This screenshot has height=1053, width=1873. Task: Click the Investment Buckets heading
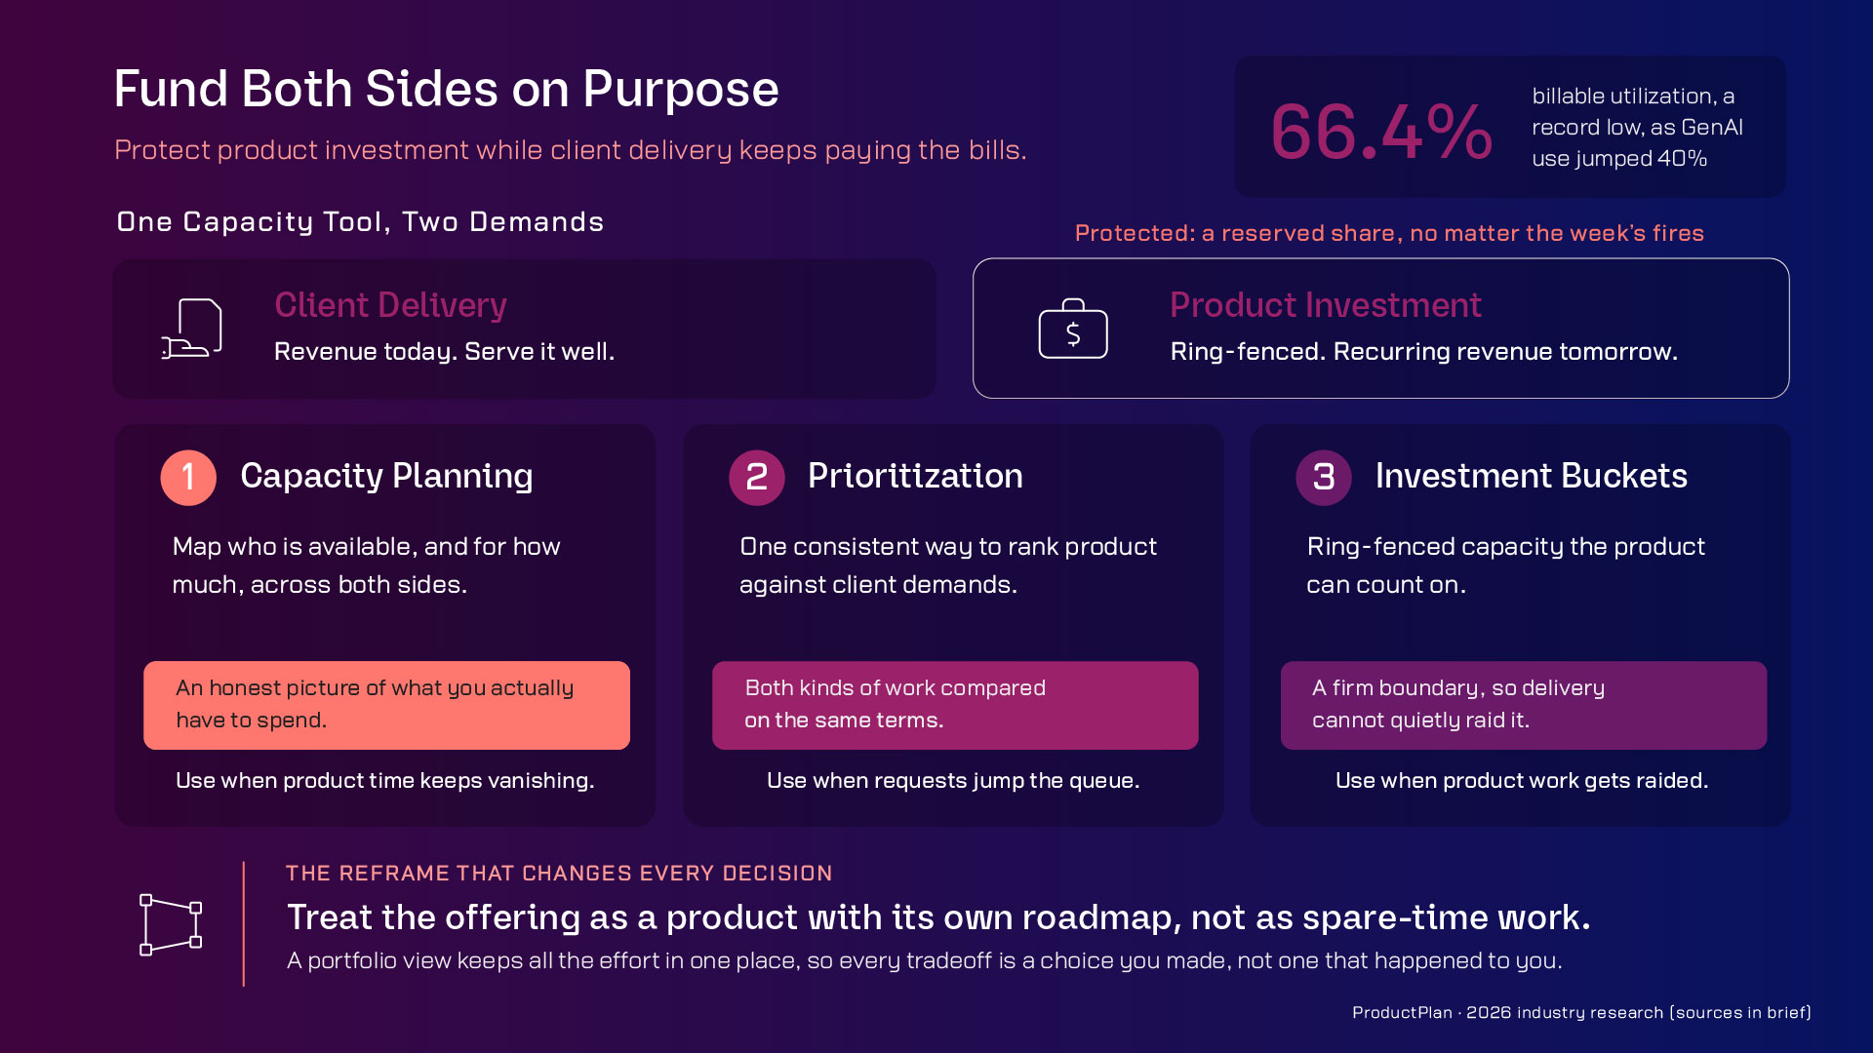pos(1532,476)
